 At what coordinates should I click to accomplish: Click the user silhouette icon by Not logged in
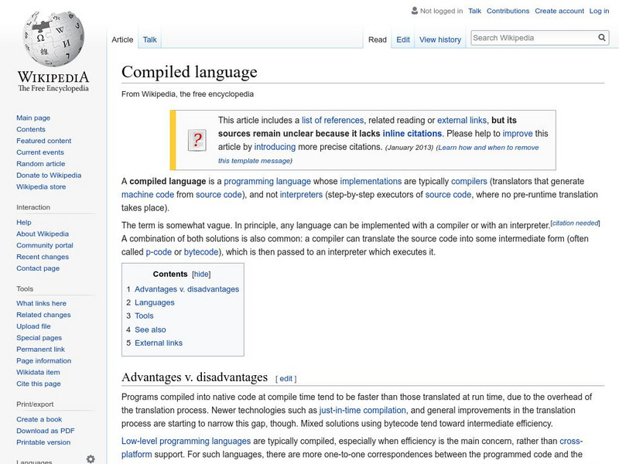pos(415,11)
